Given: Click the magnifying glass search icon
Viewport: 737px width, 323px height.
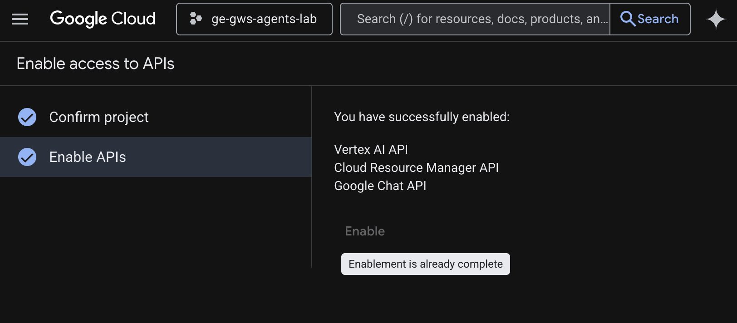Looking at the screenshot, I should (x=628, y=19).
